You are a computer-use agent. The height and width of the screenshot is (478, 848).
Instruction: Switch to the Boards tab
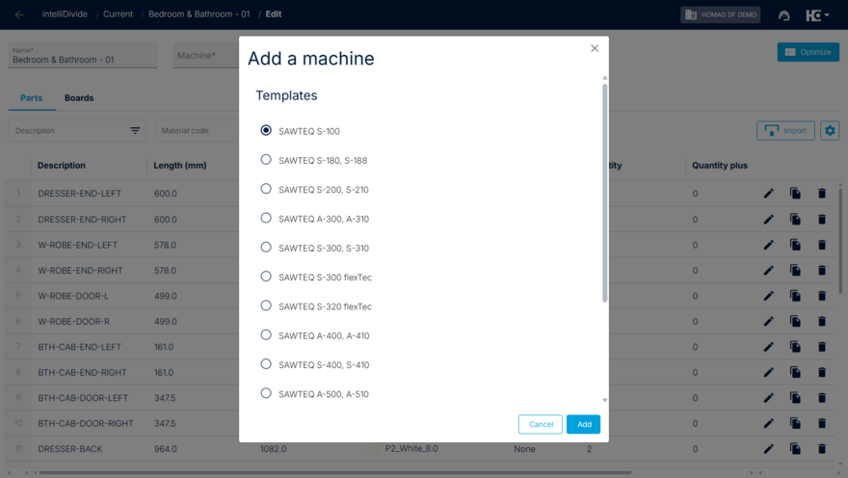(79, 98)
